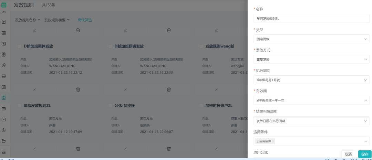Click the 名称 input with 年假发放规则ZL
Screen dimensions: 372x160
tap(311, 19)
